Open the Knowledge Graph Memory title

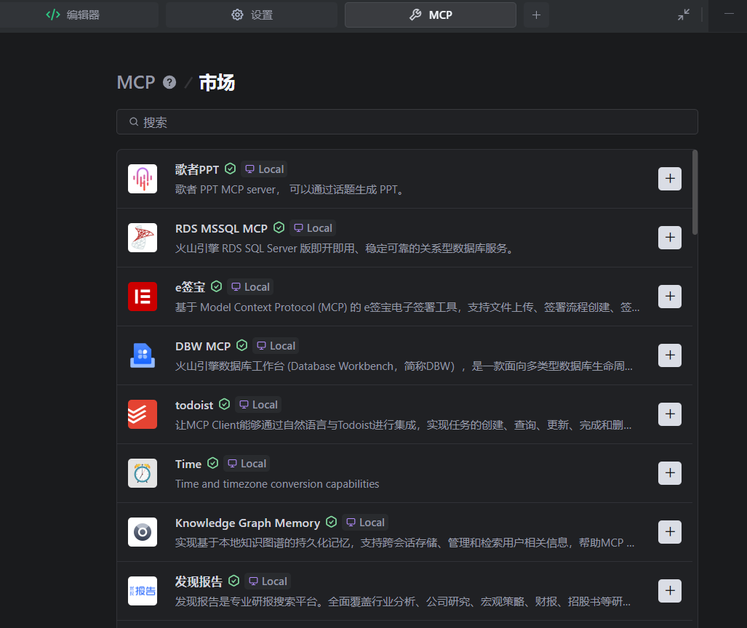point(248,523)
